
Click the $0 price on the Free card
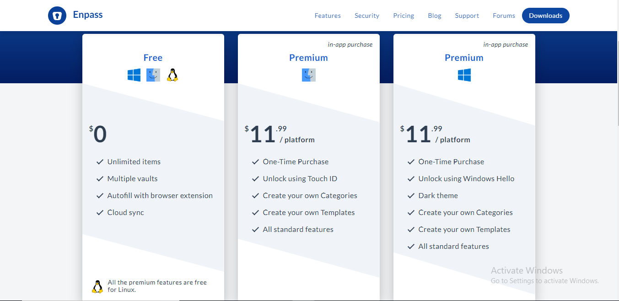pyautogui.click(x=98, y=134)
